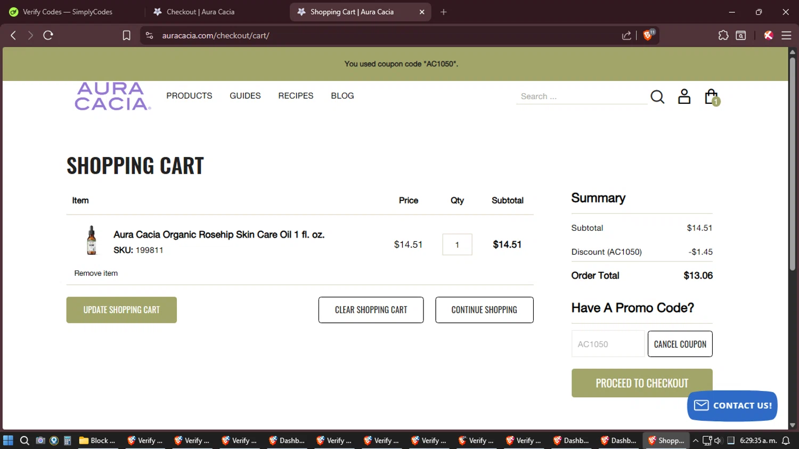Click the browser address bar URL
This screenshot has height=449, width=799.
tap(216, 36)
